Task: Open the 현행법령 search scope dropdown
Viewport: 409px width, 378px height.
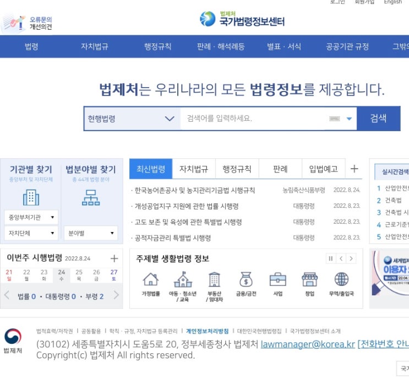Action: (x=132, y=119)
